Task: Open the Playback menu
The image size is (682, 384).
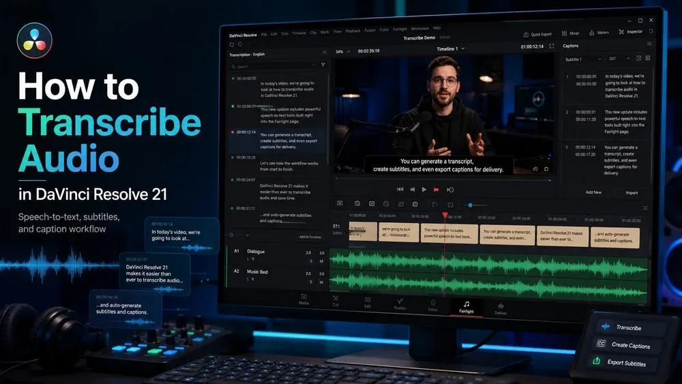Action: pyautogui.click(x=353, y=31)
